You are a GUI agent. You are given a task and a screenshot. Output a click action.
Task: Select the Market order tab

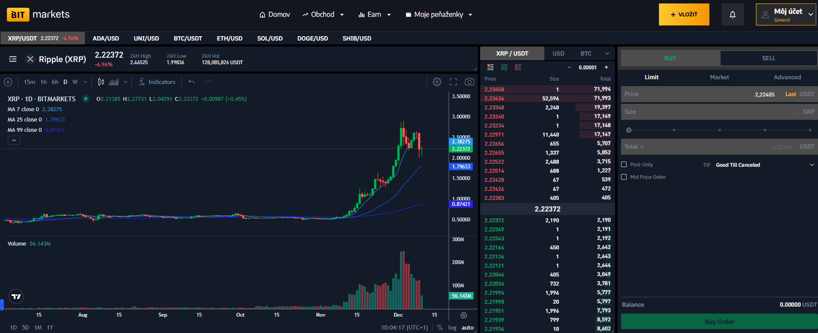coord(719,77)
